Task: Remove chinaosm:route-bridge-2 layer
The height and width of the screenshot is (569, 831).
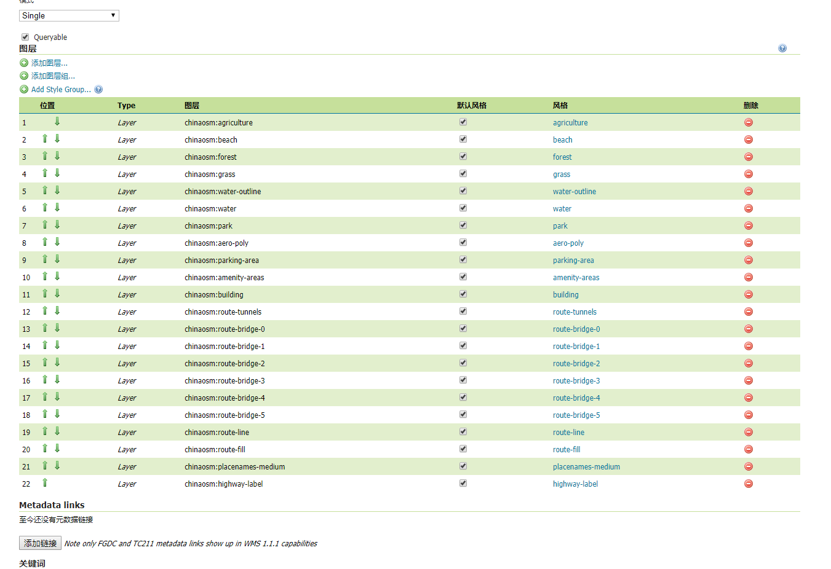Action: coord(749,363)
